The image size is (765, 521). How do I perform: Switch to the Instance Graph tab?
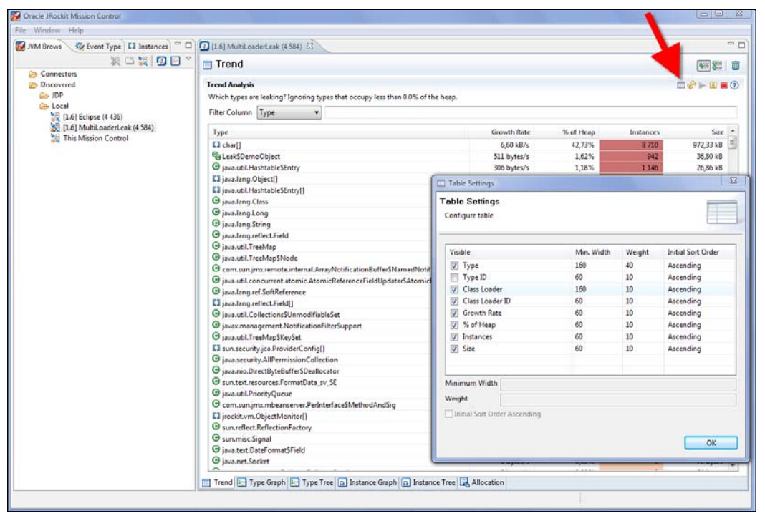click(x=367, y=482)
